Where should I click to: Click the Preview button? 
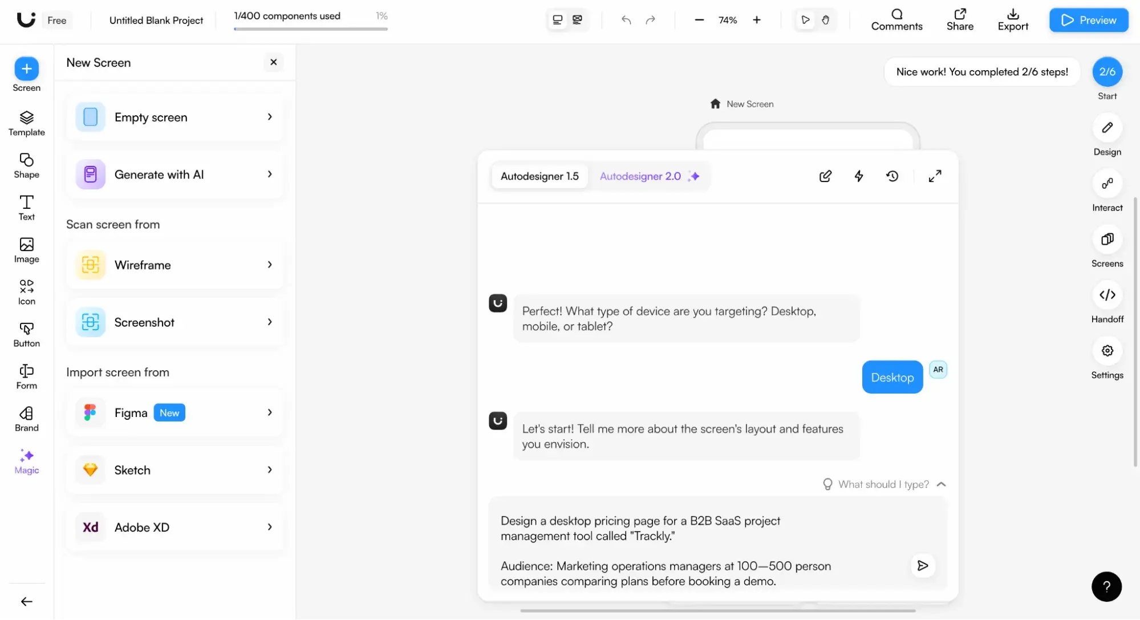point(1089,20)
